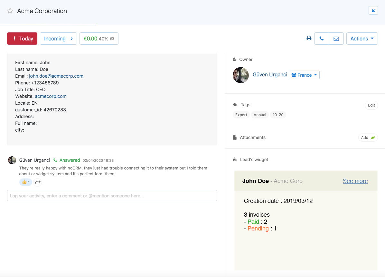Click the phone call icon button
The height and width of the screenshot is (277, 385).
pyautogui.click(x=321, y=39)
